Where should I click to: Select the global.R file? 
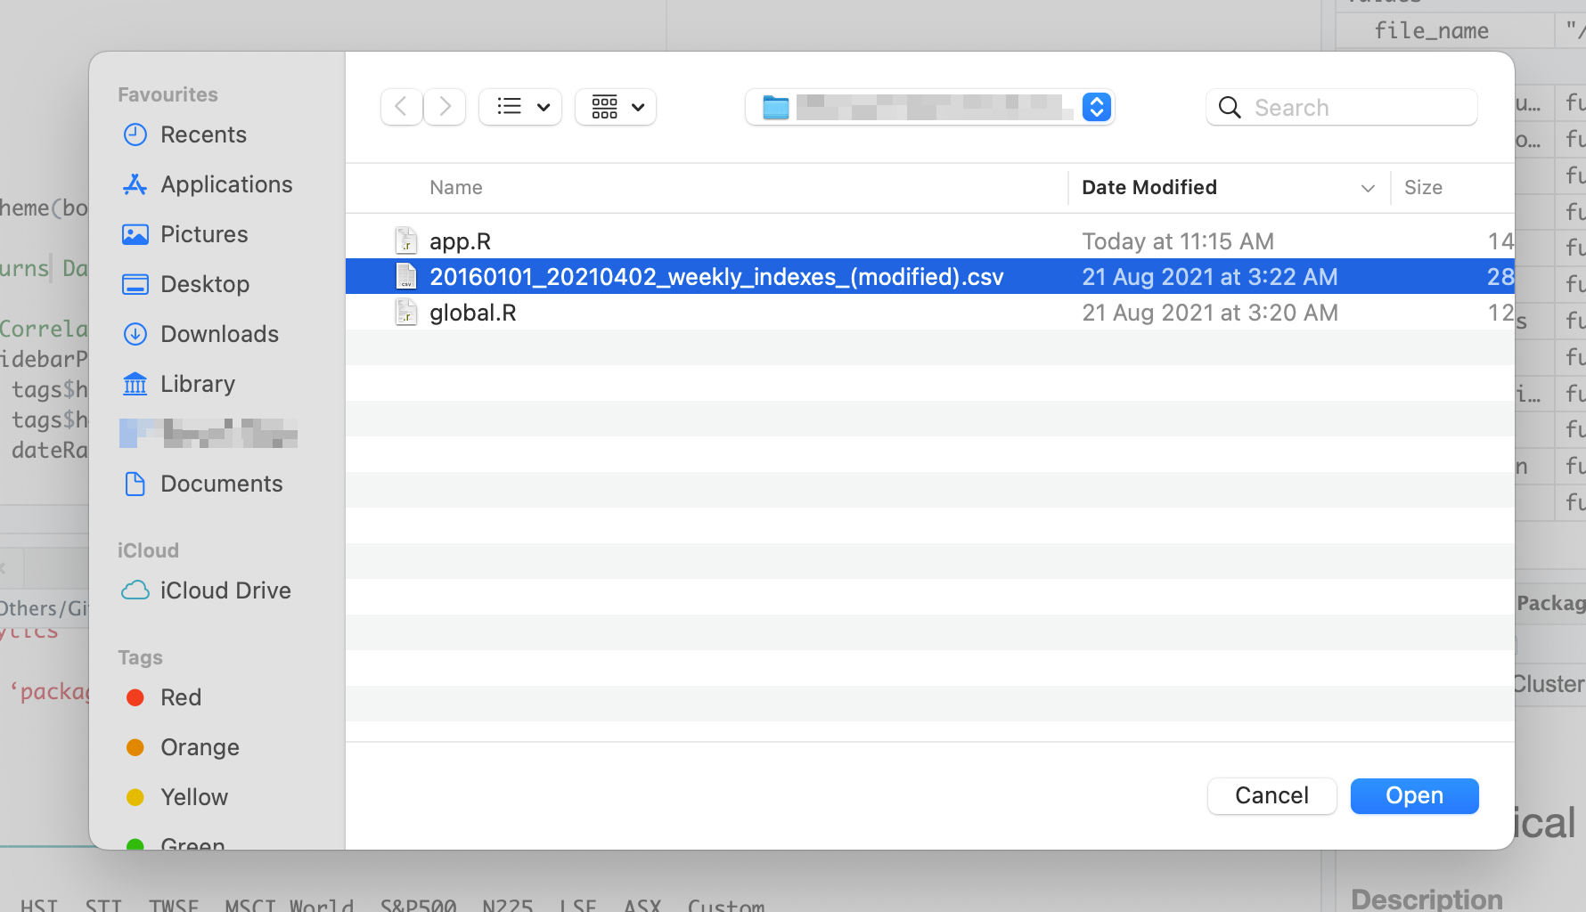tap(472, 312)
